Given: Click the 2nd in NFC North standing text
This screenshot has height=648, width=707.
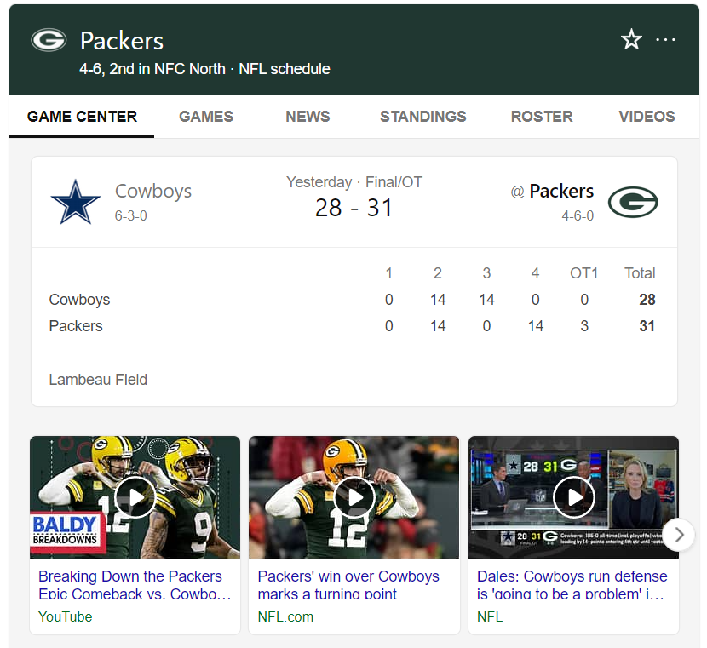Looking at the screenshot, I should [x=167, y=69].
